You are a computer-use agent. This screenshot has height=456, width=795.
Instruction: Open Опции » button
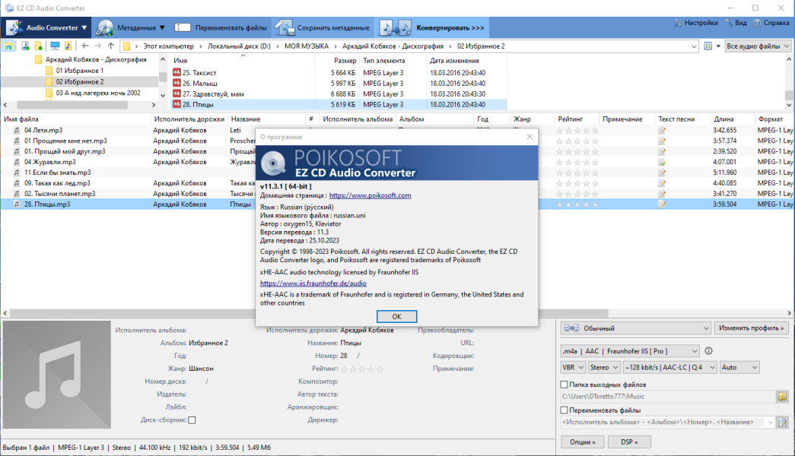tap(582, 442)
